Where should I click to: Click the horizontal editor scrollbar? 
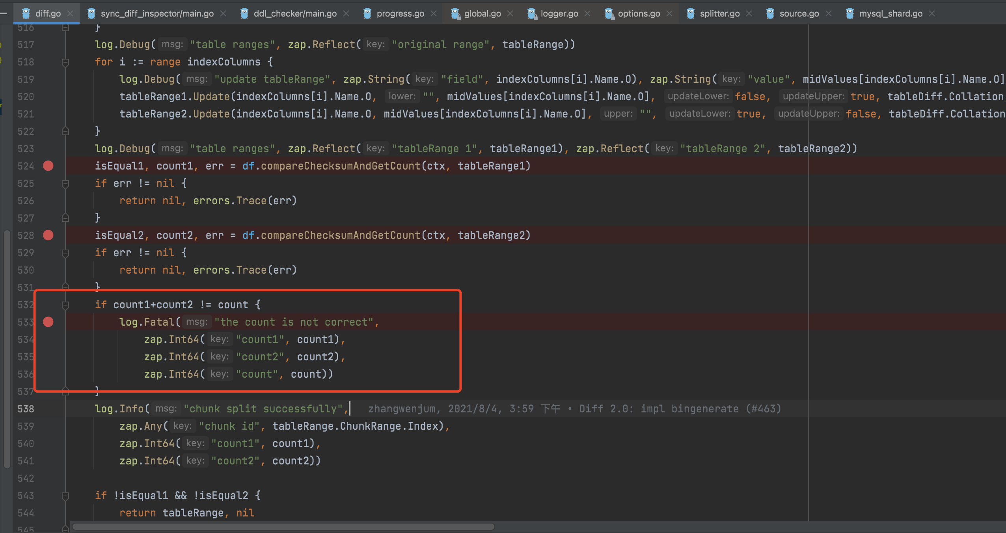click(283, 527)
